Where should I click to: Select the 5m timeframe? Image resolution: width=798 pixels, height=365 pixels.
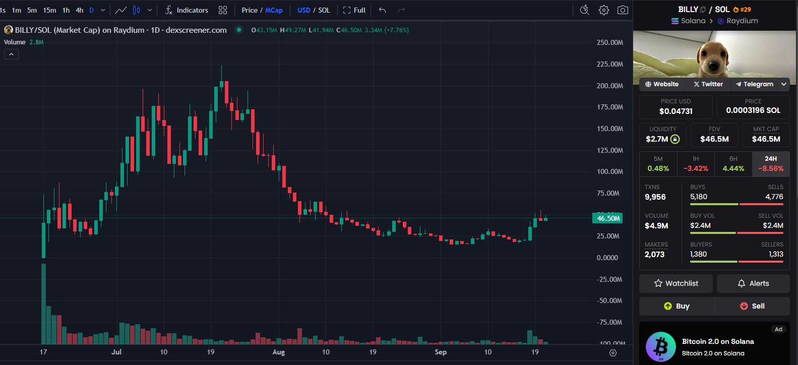pos(32,10)
